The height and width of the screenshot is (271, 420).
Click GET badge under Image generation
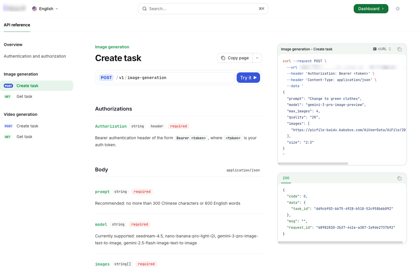tap(8, 97)
